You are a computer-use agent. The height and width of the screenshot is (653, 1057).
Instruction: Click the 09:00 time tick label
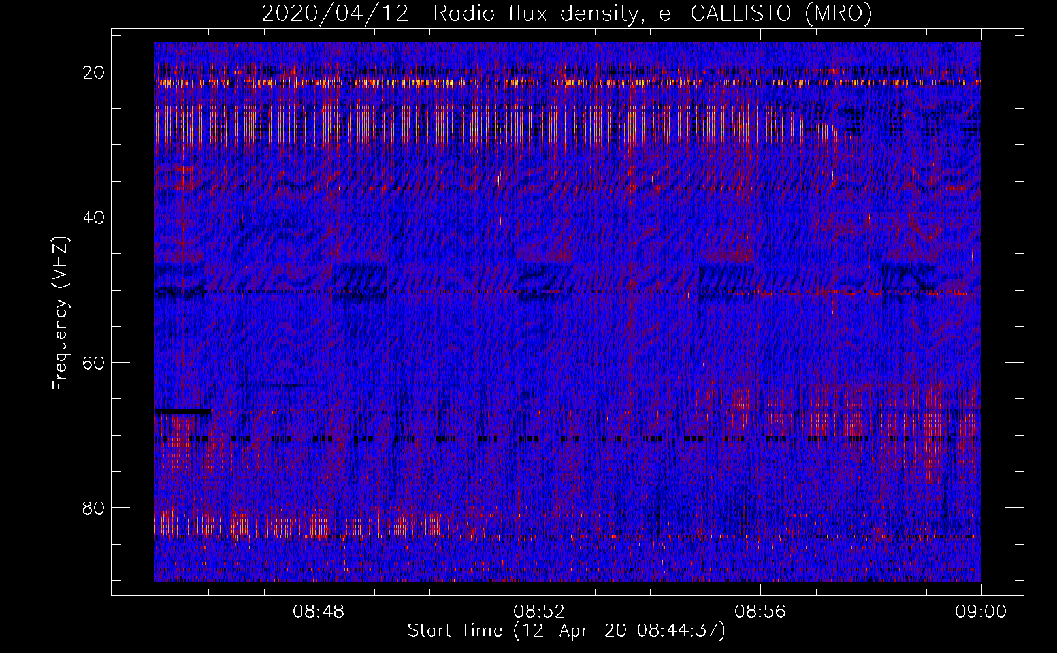click(x=981, y=612)
